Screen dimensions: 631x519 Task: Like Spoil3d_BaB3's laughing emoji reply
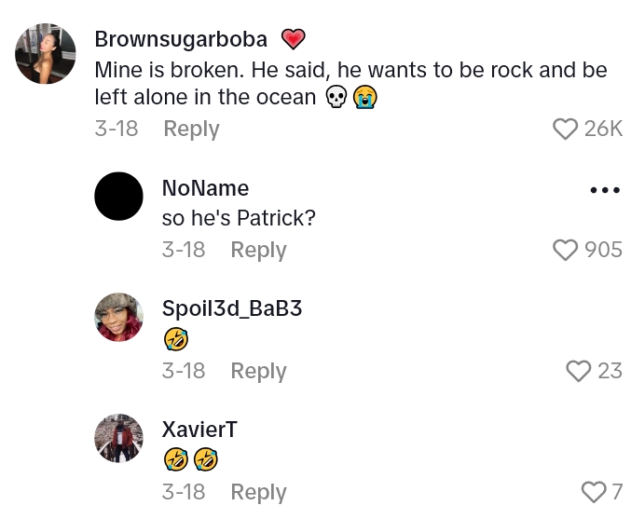coord(578,371)
